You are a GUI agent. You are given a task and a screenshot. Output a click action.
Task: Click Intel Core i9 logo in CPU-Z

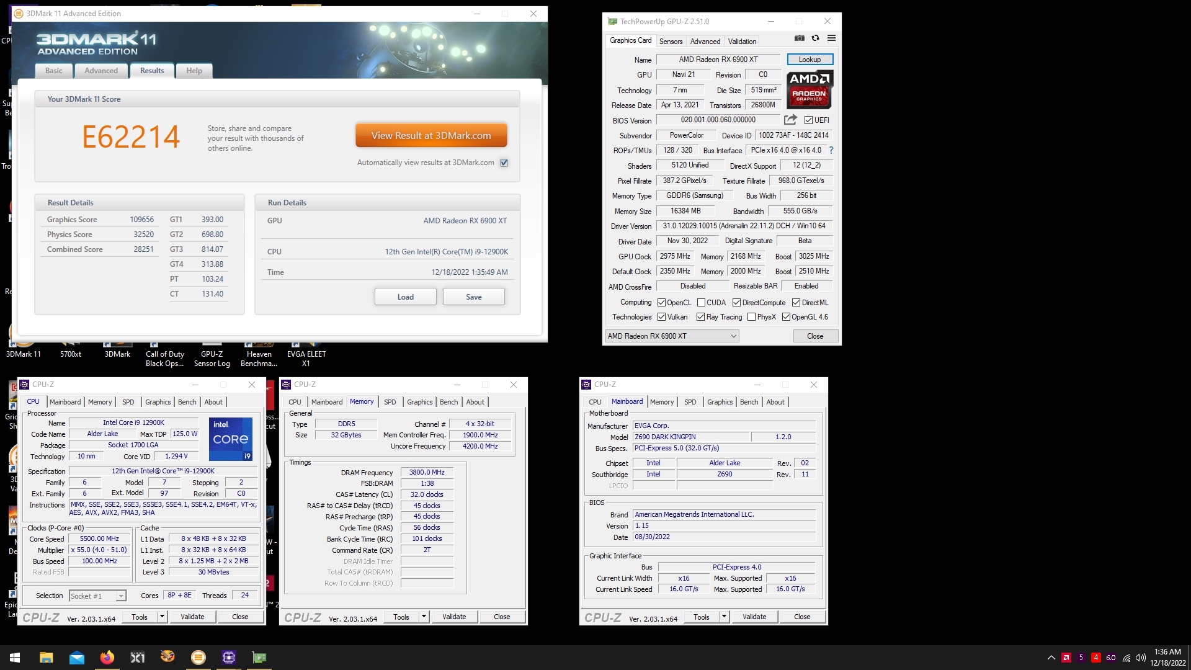(x=231, y=439)
